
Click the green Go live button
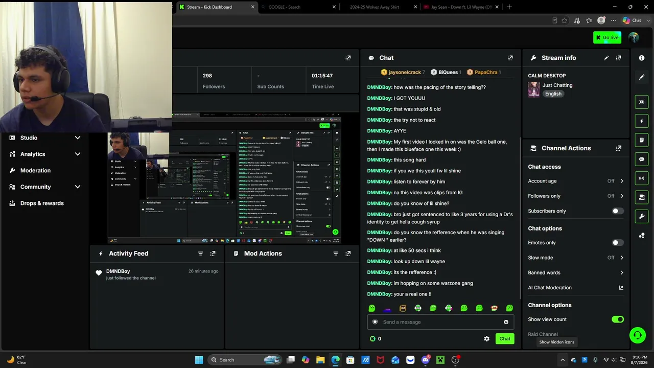607,37
